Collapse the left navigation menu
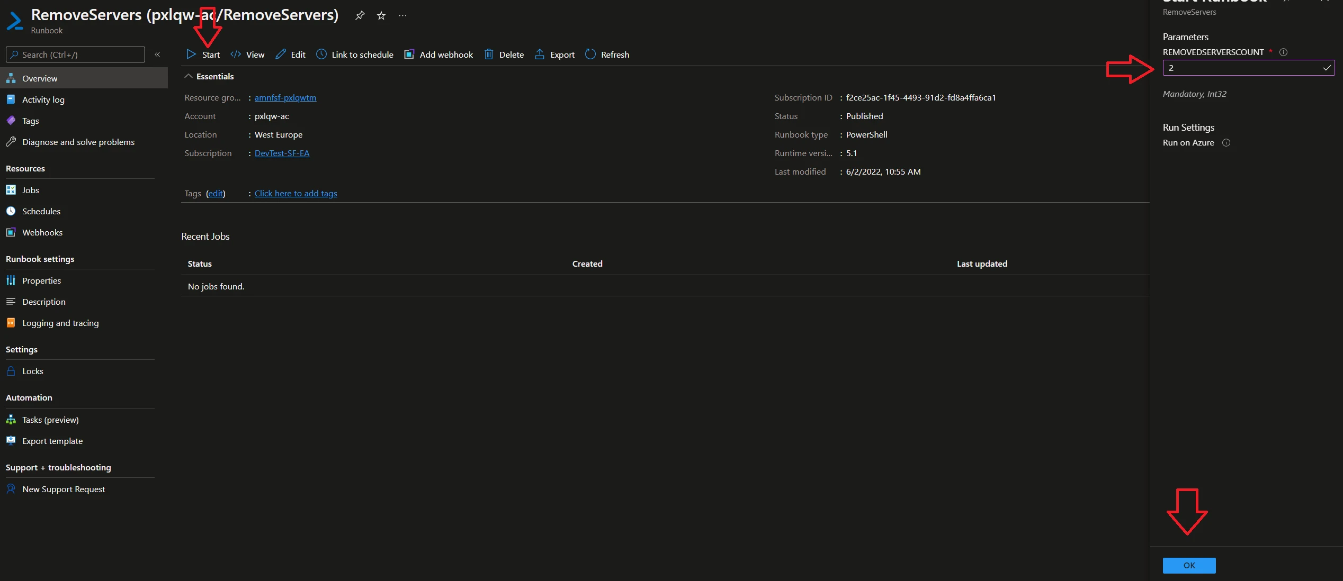 (157, 55)
